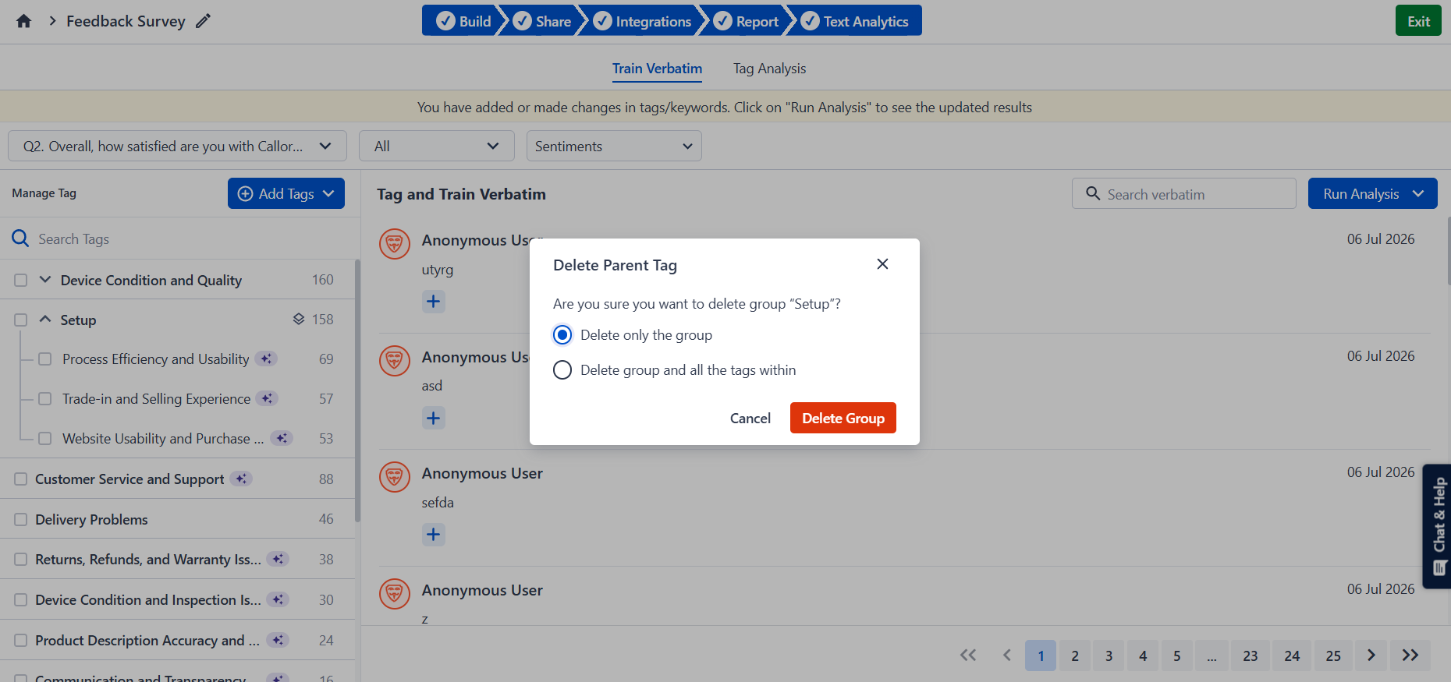Open the Report step
Image resolution: width=1451 pixels, height=682 pixels.
[x=746, y=21]
